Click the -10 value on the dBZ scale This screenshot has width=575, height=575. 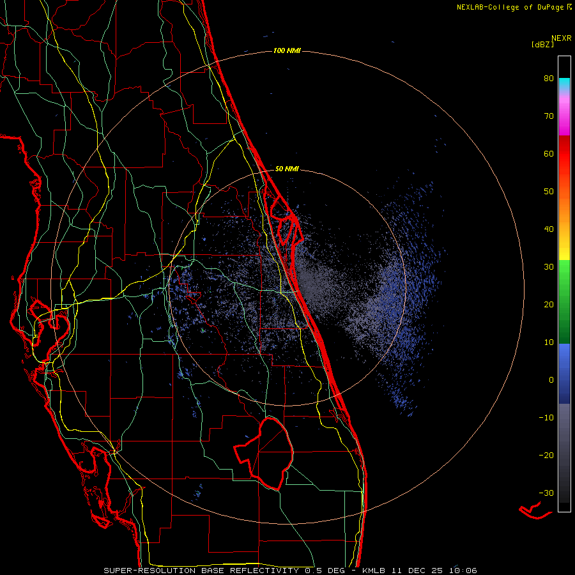coord(546,418)
